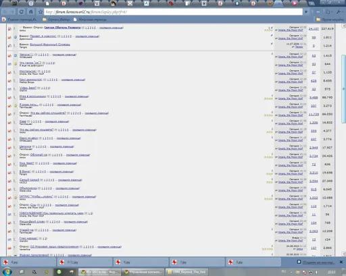346x276 pixels.
Task: Click the 2,949 replies count link
Action: [x=314, y=148]
